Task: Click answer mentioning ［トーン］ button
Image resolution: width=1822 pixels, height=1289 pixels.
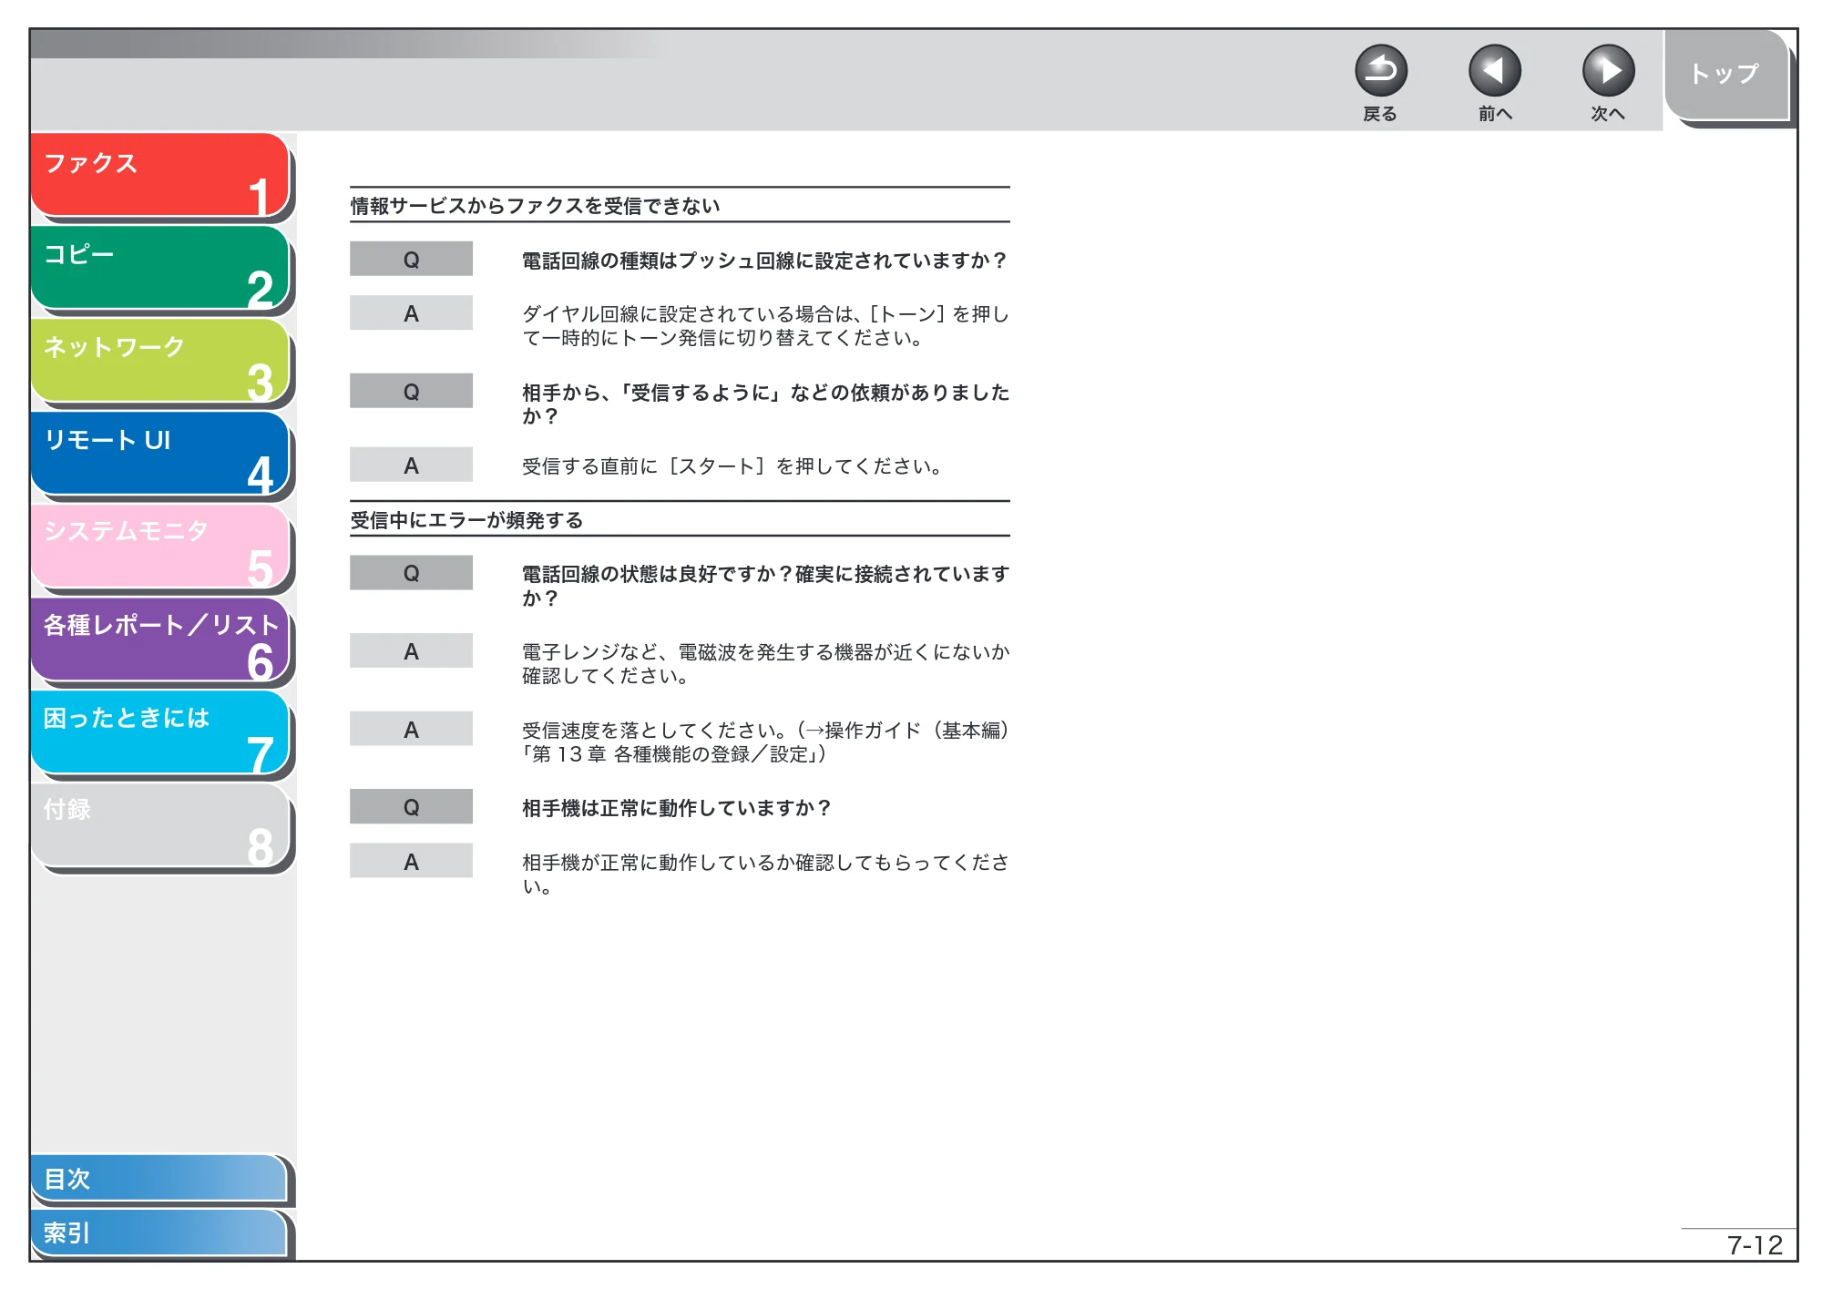Action: [765, 325]
